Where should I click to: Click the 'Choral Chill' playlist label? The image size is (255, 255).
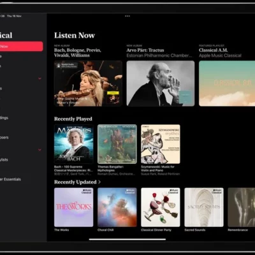[105, 230]
